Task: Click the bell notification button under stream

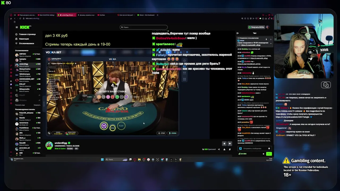Action: (x=224, y=144)
